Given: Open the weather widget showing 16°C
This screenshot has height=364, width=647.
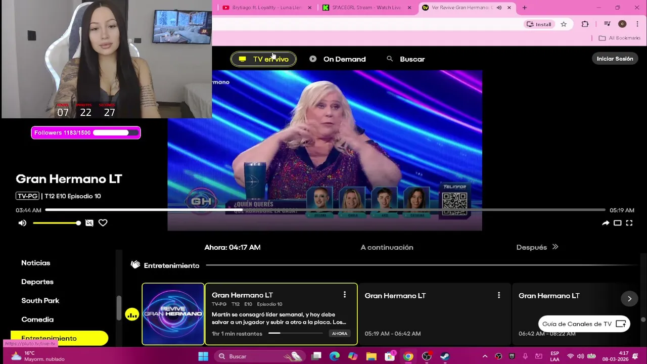Looking at the screenshot, I should point(38,356).
